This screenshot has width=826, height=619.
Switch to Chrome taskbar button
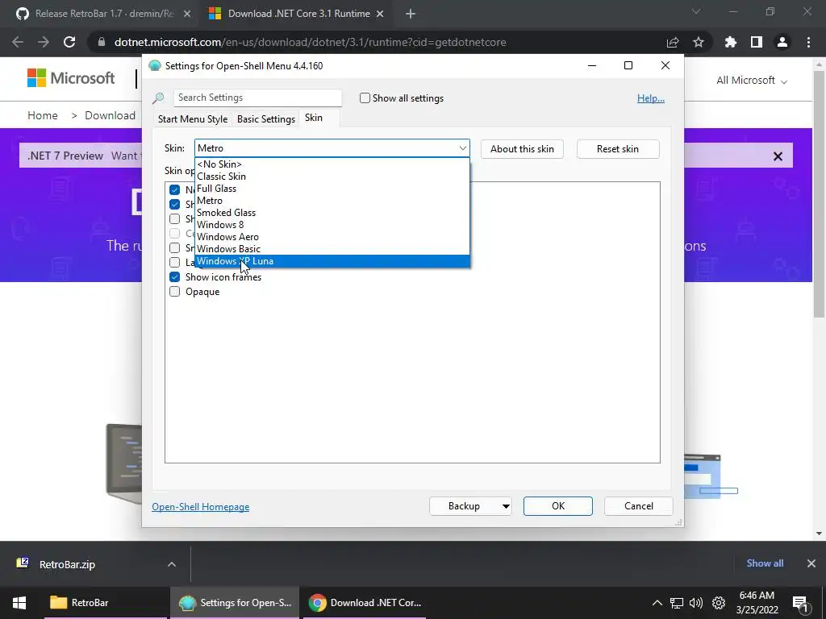(365, 603)
